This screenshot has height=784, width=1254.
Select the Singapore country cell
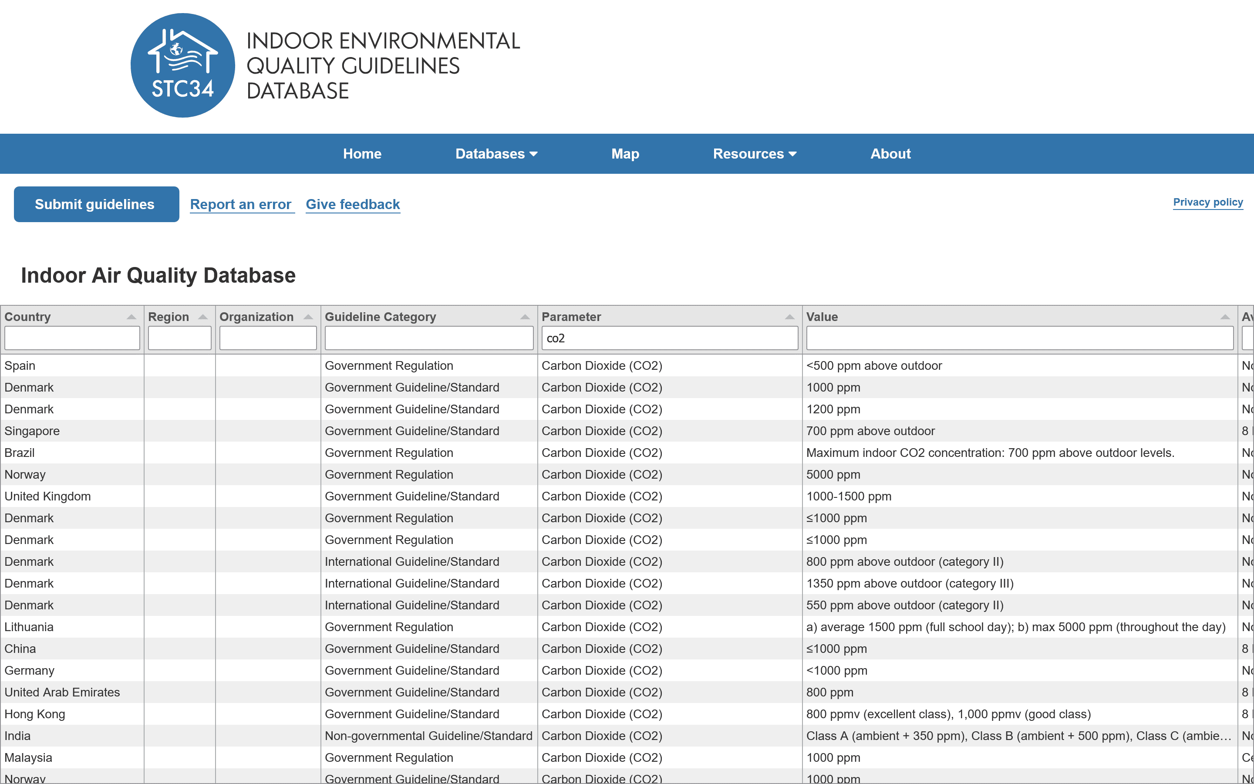click(72, 431)
